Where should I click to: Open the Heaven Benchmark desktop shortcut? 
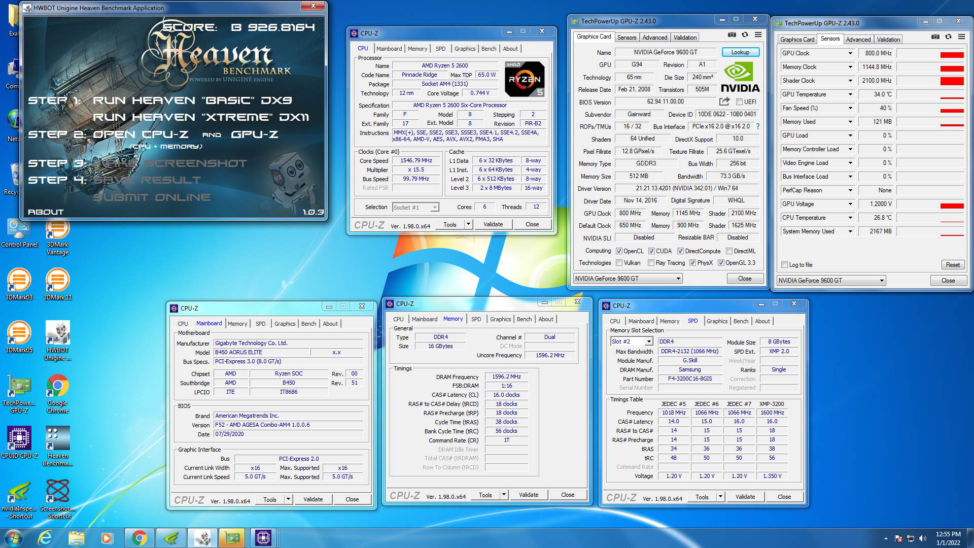(57, 447)
